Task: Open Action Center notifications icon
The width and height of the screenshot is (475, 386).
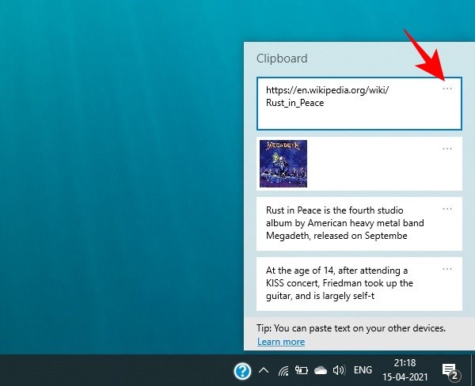Action: 450,370
